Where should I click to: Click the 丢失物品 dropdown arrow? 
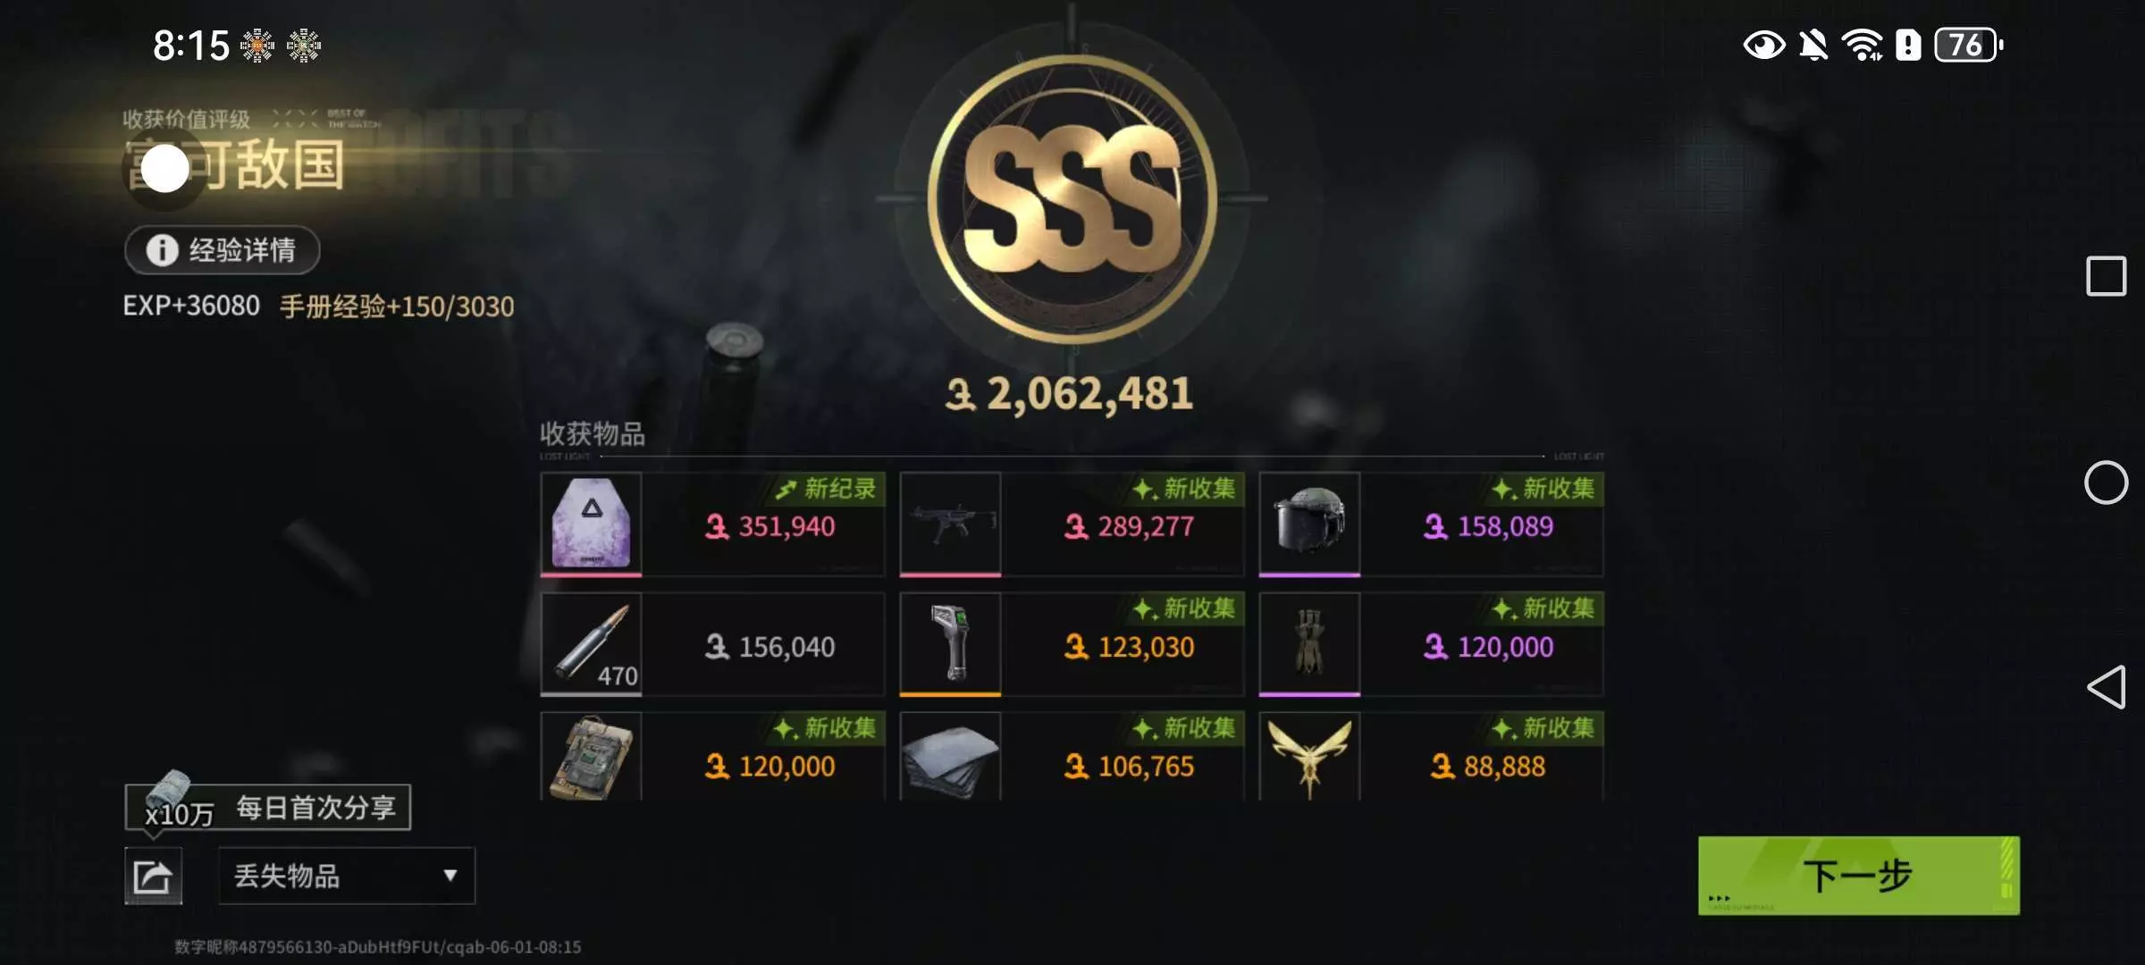[450, 876]
